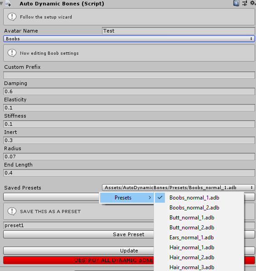Open the component preset selector icon
This screenshot has height=271, width=256.
[x=245, y=3]
